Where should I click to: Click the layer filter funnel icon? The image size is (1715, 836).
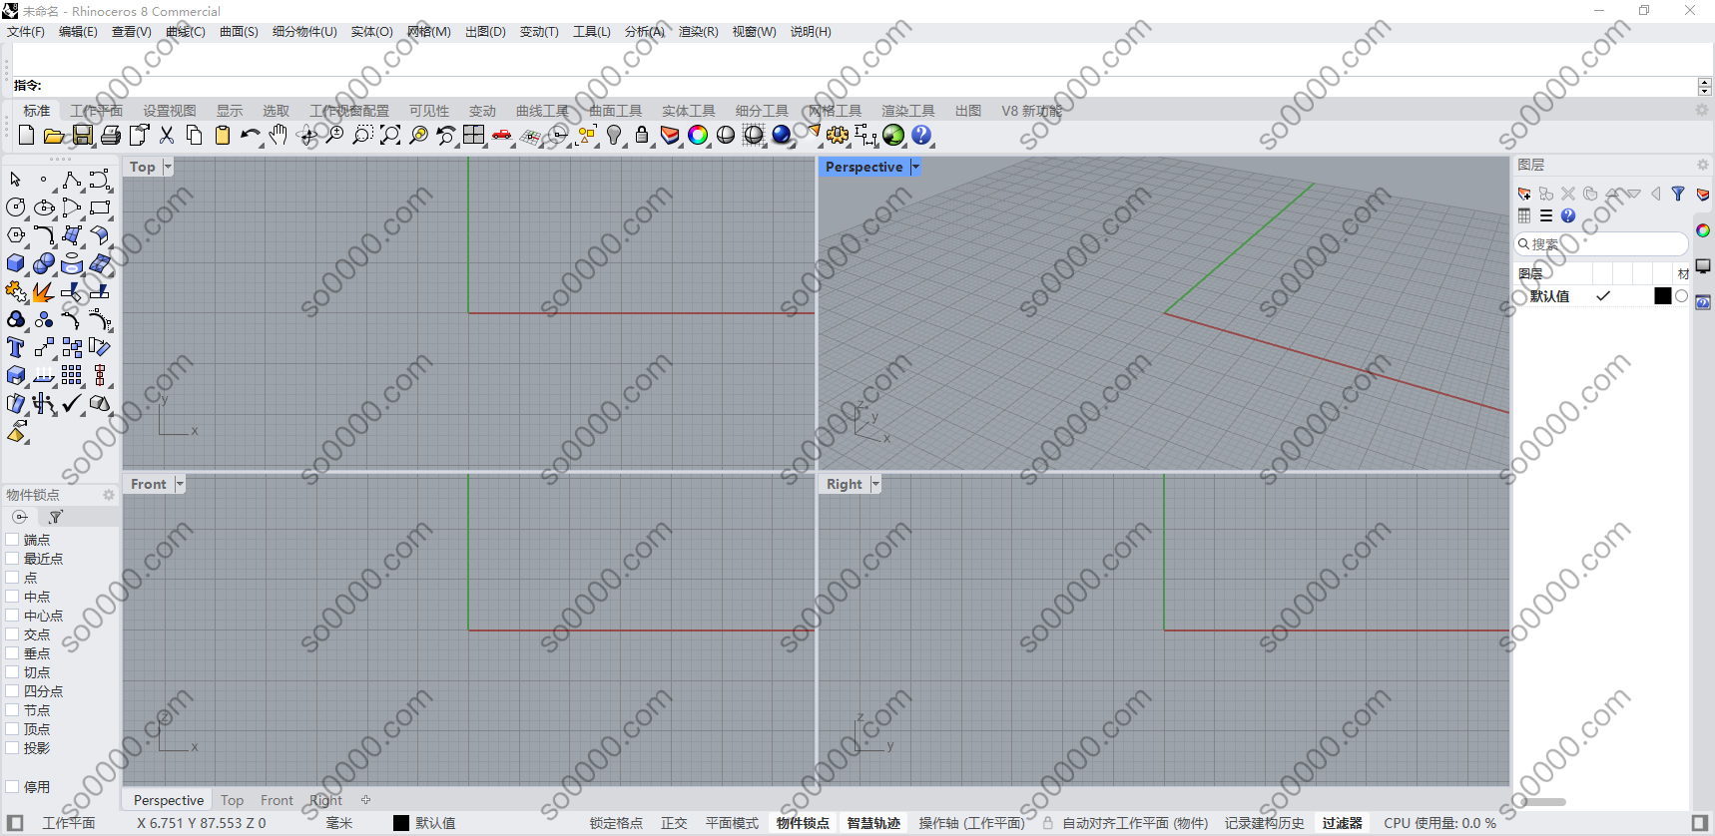(x=1678, y=194)
